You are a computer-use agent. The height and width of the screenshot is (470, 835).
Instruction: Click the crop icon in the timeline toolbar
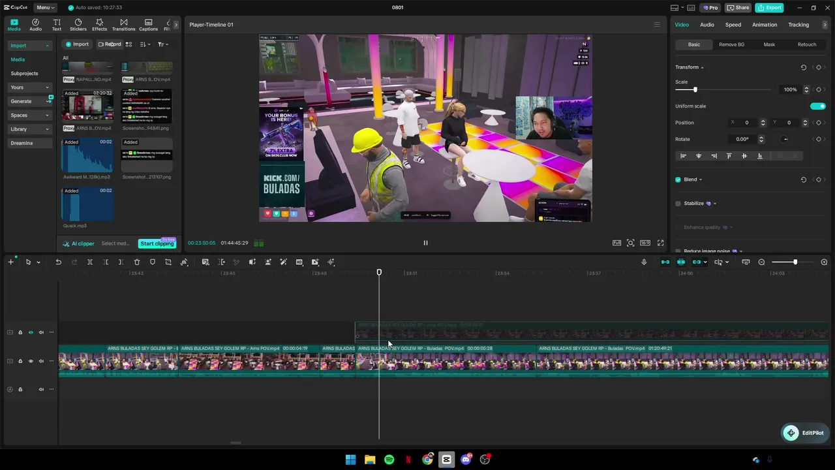point(168,262)
